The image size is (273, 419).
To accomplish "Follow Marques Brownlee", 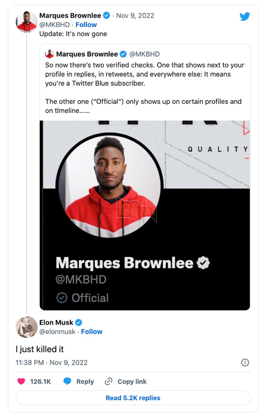I will pos(86,25).
